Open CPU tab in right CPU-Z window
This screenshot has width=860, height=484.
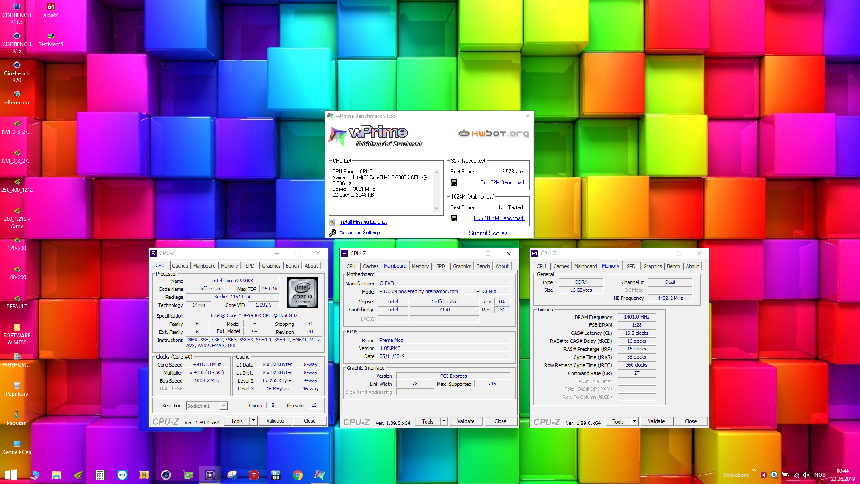tap(542, 266)
